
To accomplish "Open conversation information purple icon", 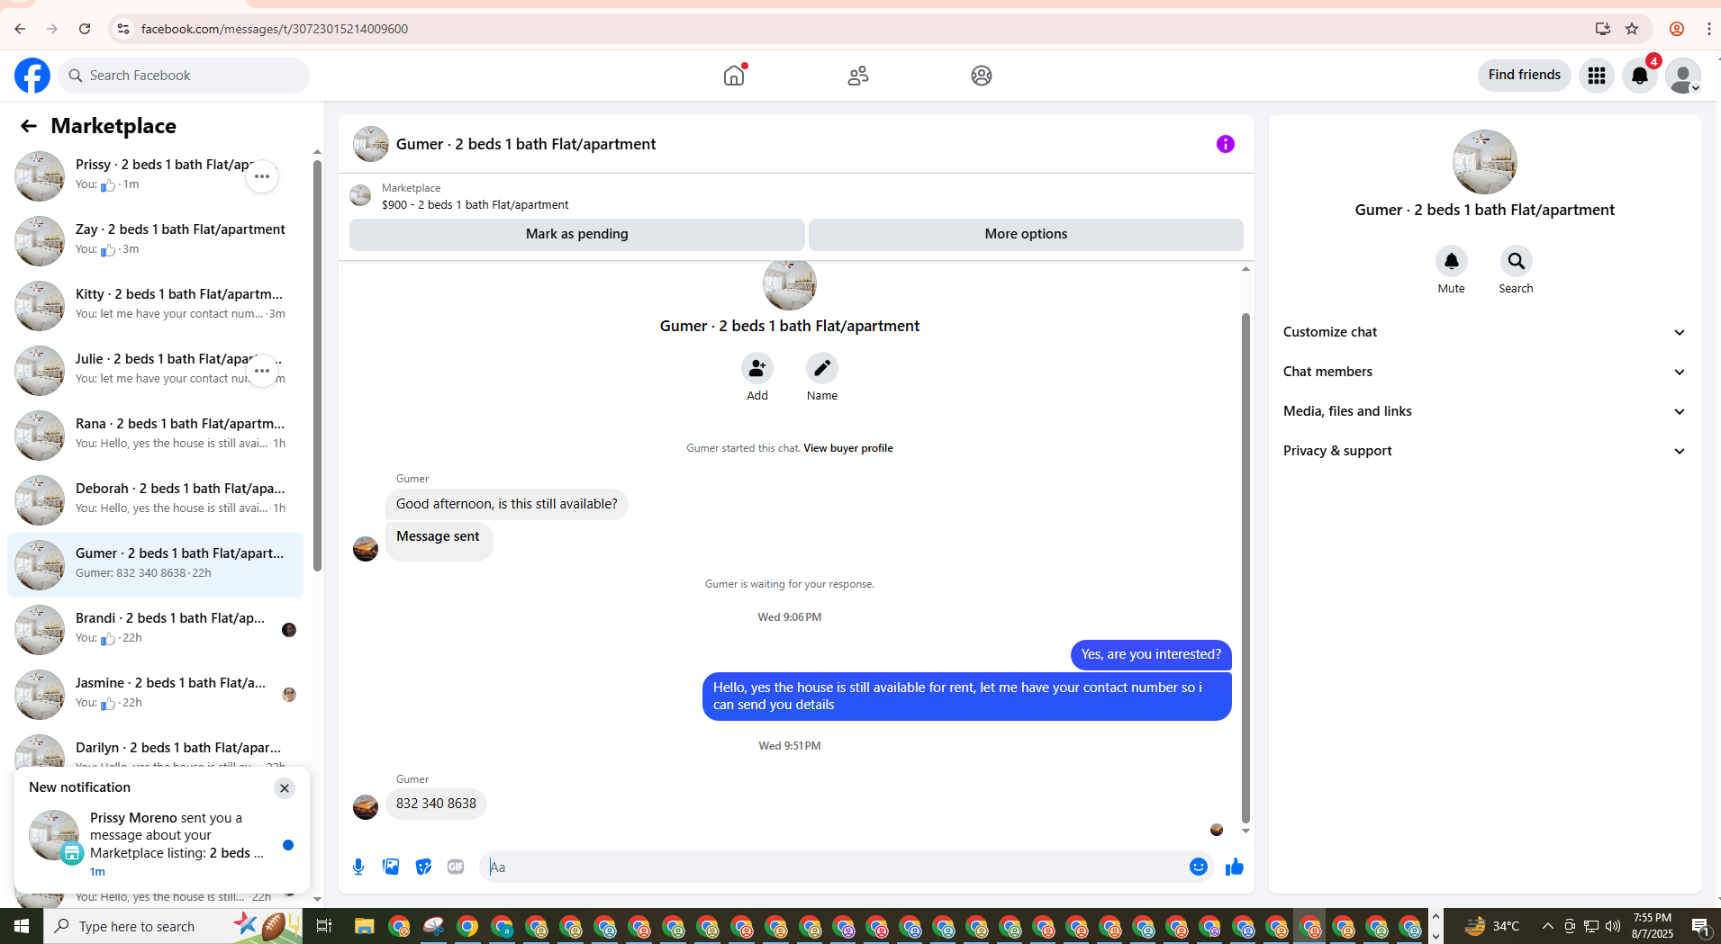I will point(1226,144).
